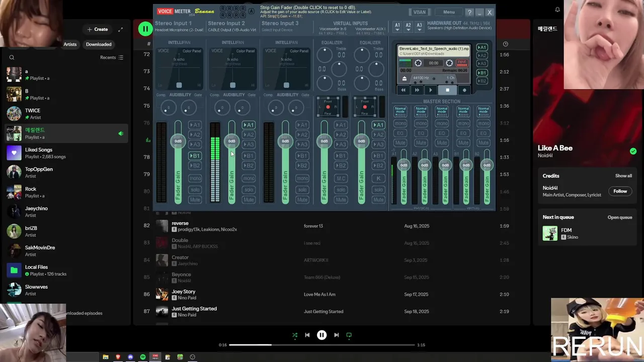The image size is (644, 362).
Task: Click Stereo Input 2 fader gain knob
Action: [231, 141]
